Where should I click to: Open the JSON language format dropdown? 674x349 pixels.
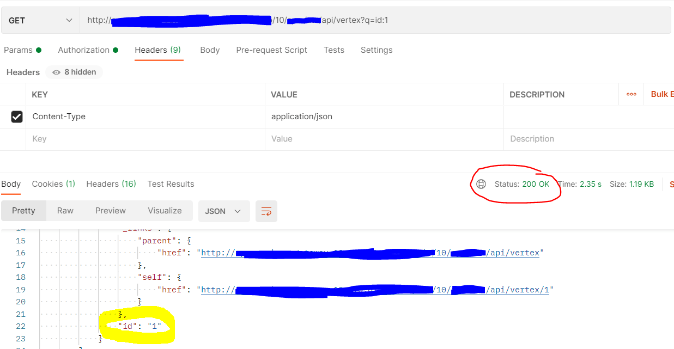(x=223, y=210)
